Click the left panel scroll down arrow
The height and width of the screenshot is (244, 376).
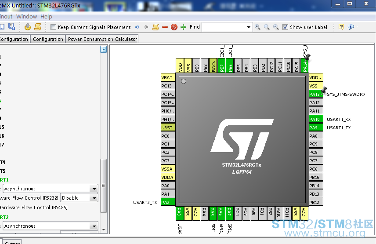coord(104,229)
